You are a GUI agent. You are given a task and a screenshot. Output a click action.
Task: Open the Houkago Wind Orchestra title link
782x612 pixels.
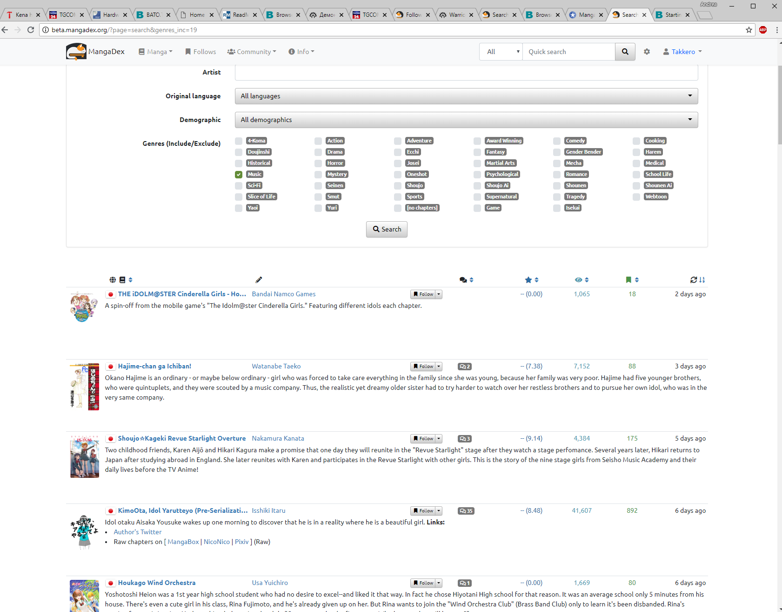pyautogui.click(x=157, y=583)
